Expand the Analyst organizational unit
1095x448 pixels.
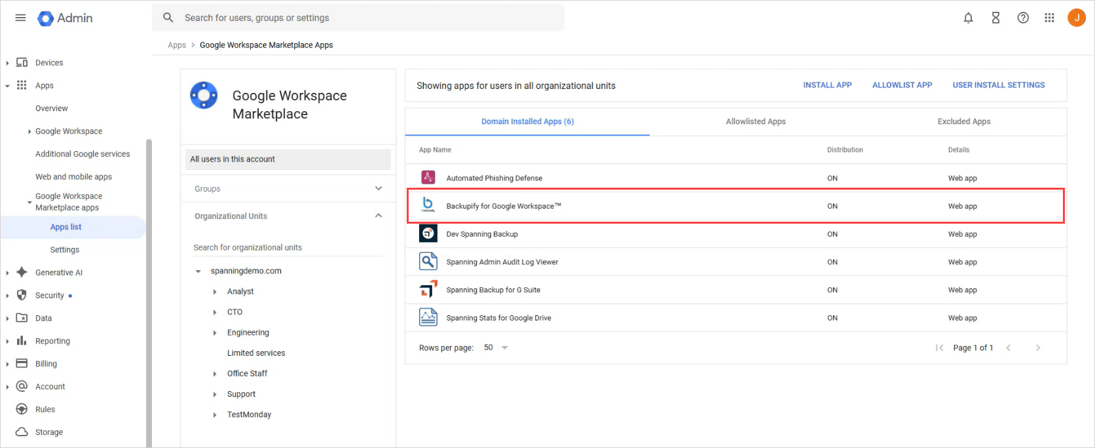(215, 292)
